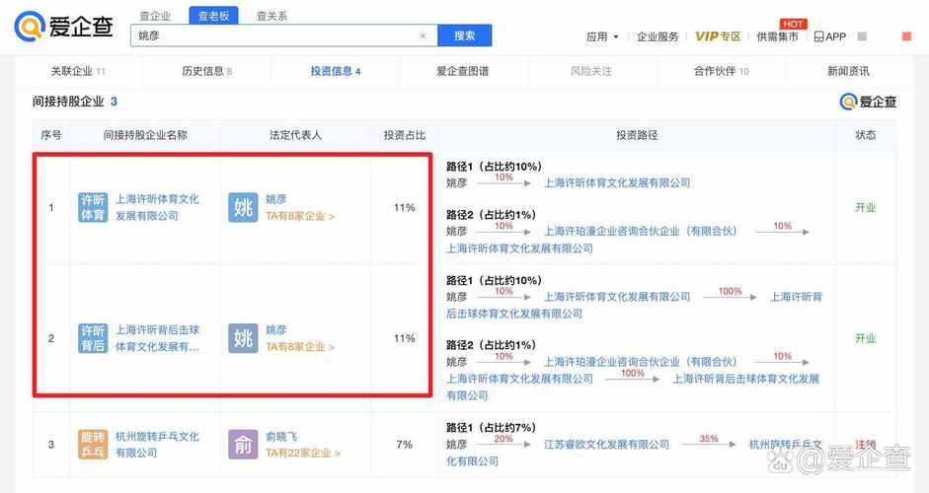The width and height of the screenshot is (929, 493).
Task: Click the 搜索 button
Action: click(464, 35)
